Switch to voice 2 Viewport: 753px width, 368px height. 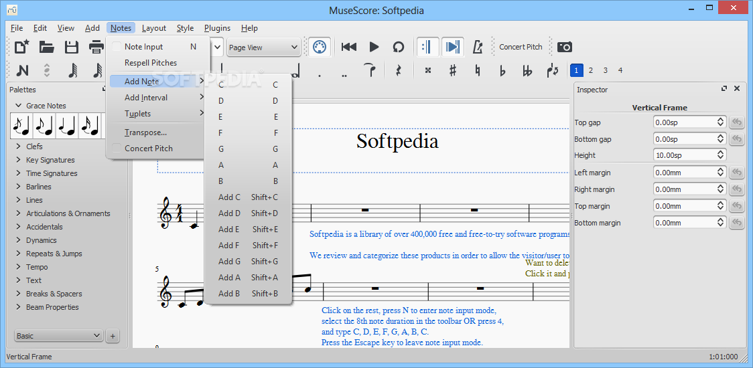[591, 70]
